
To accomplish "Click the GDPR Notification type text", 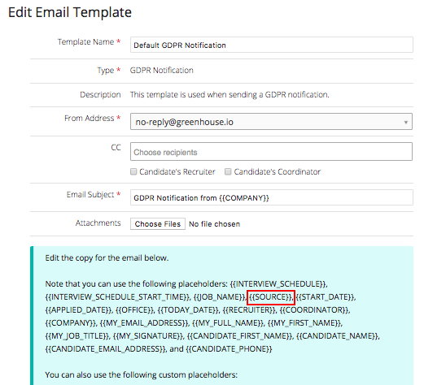I will pos(162,71).
